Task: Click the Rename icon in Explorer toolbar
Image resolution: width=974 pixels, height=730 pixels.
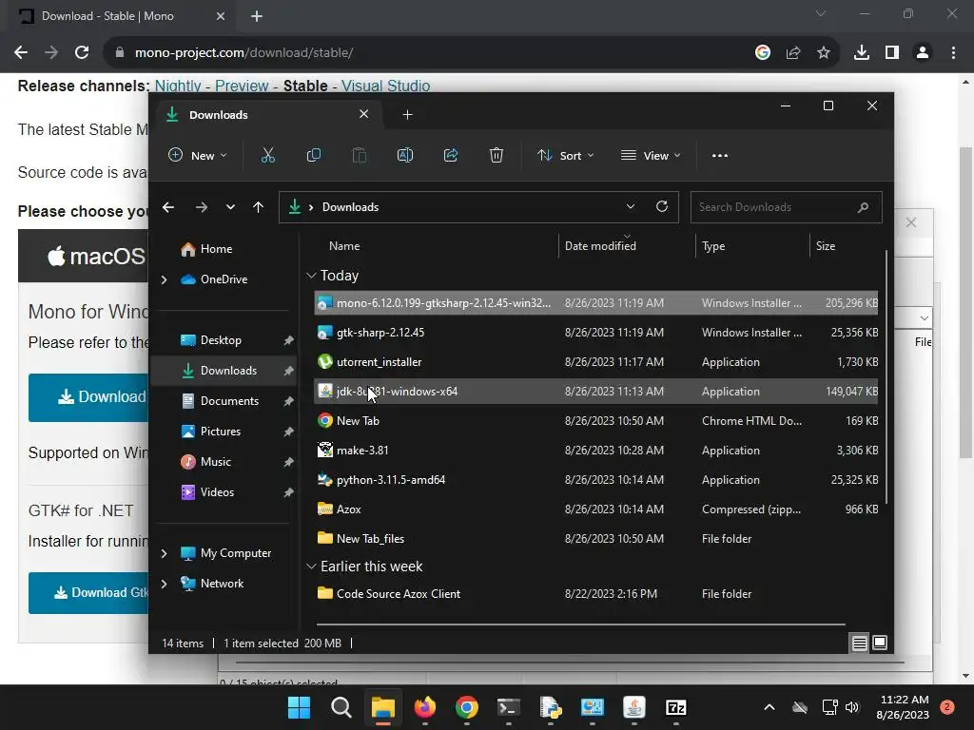Action: 405,155
